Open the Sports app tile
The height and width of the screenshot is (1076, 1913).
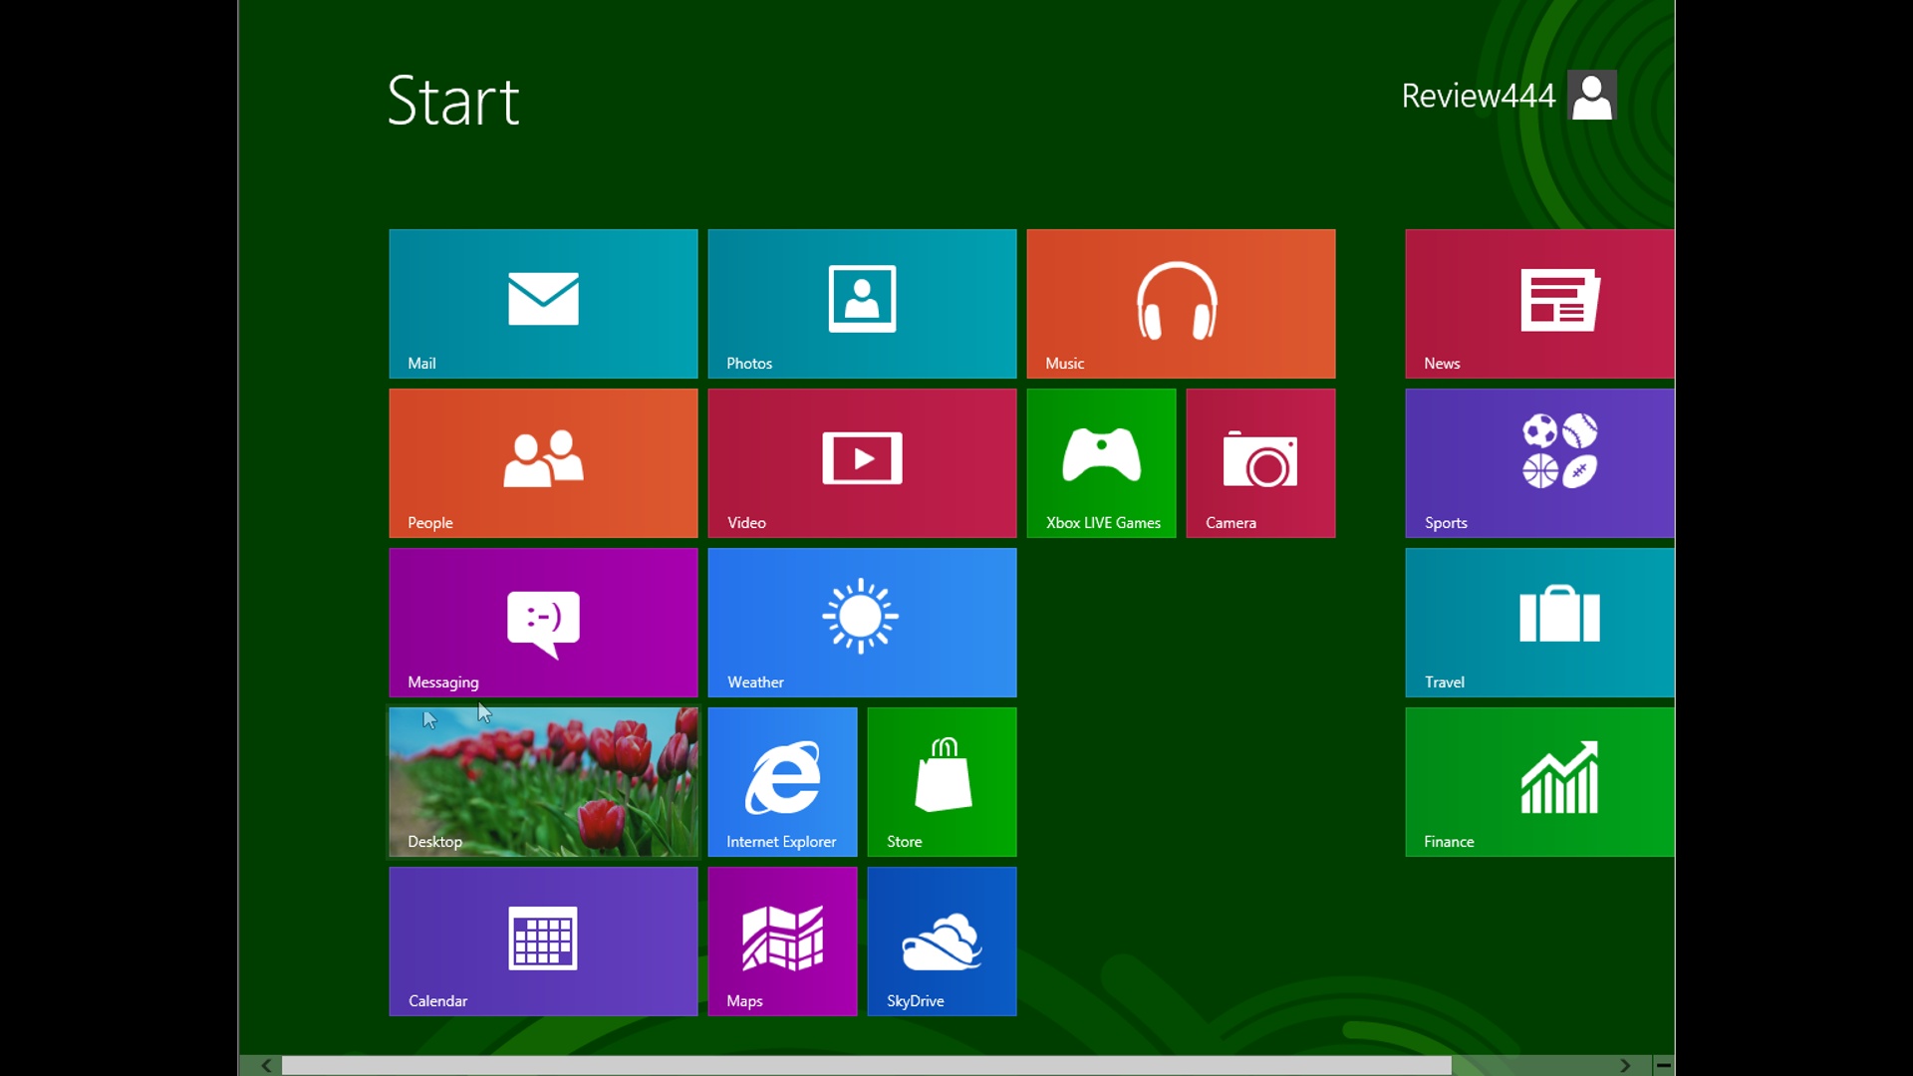(x=1558, y=462)
